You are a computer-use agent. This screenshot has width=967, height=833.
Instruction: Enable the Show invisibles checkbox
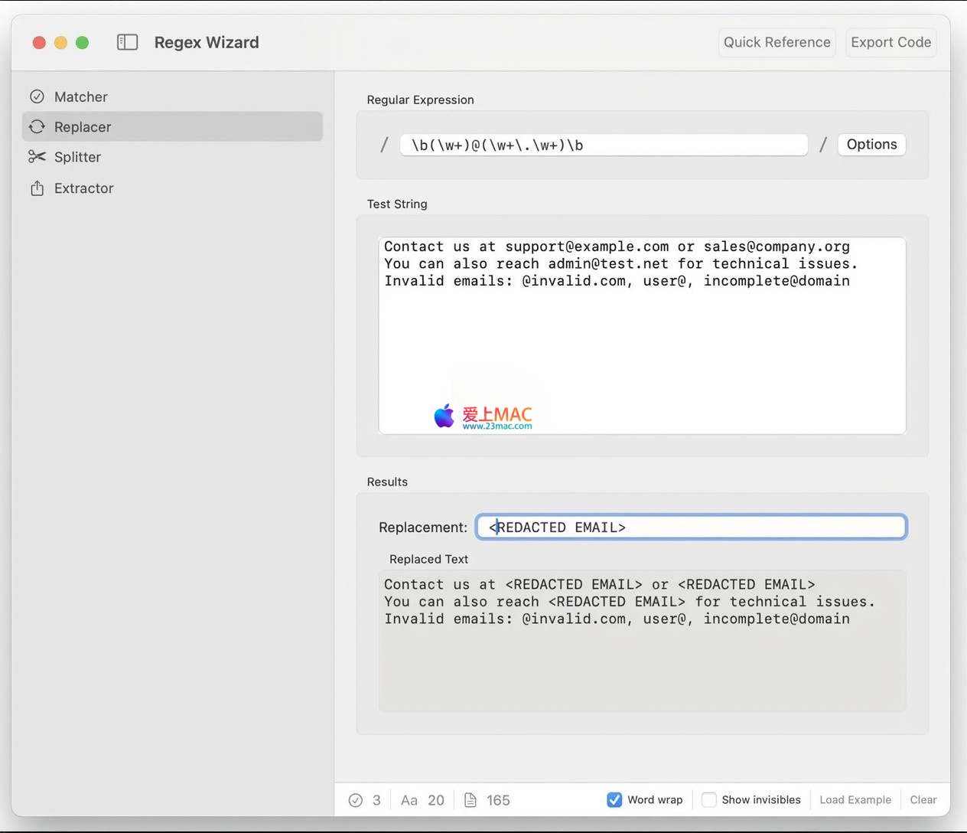(x=709, y=799)
